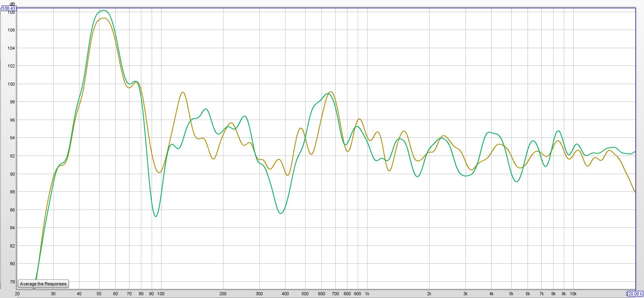The width and height of the screenshot is (644, 298).
Task: Click the 700 label on the frequency axis
Action: coord(335,294)
